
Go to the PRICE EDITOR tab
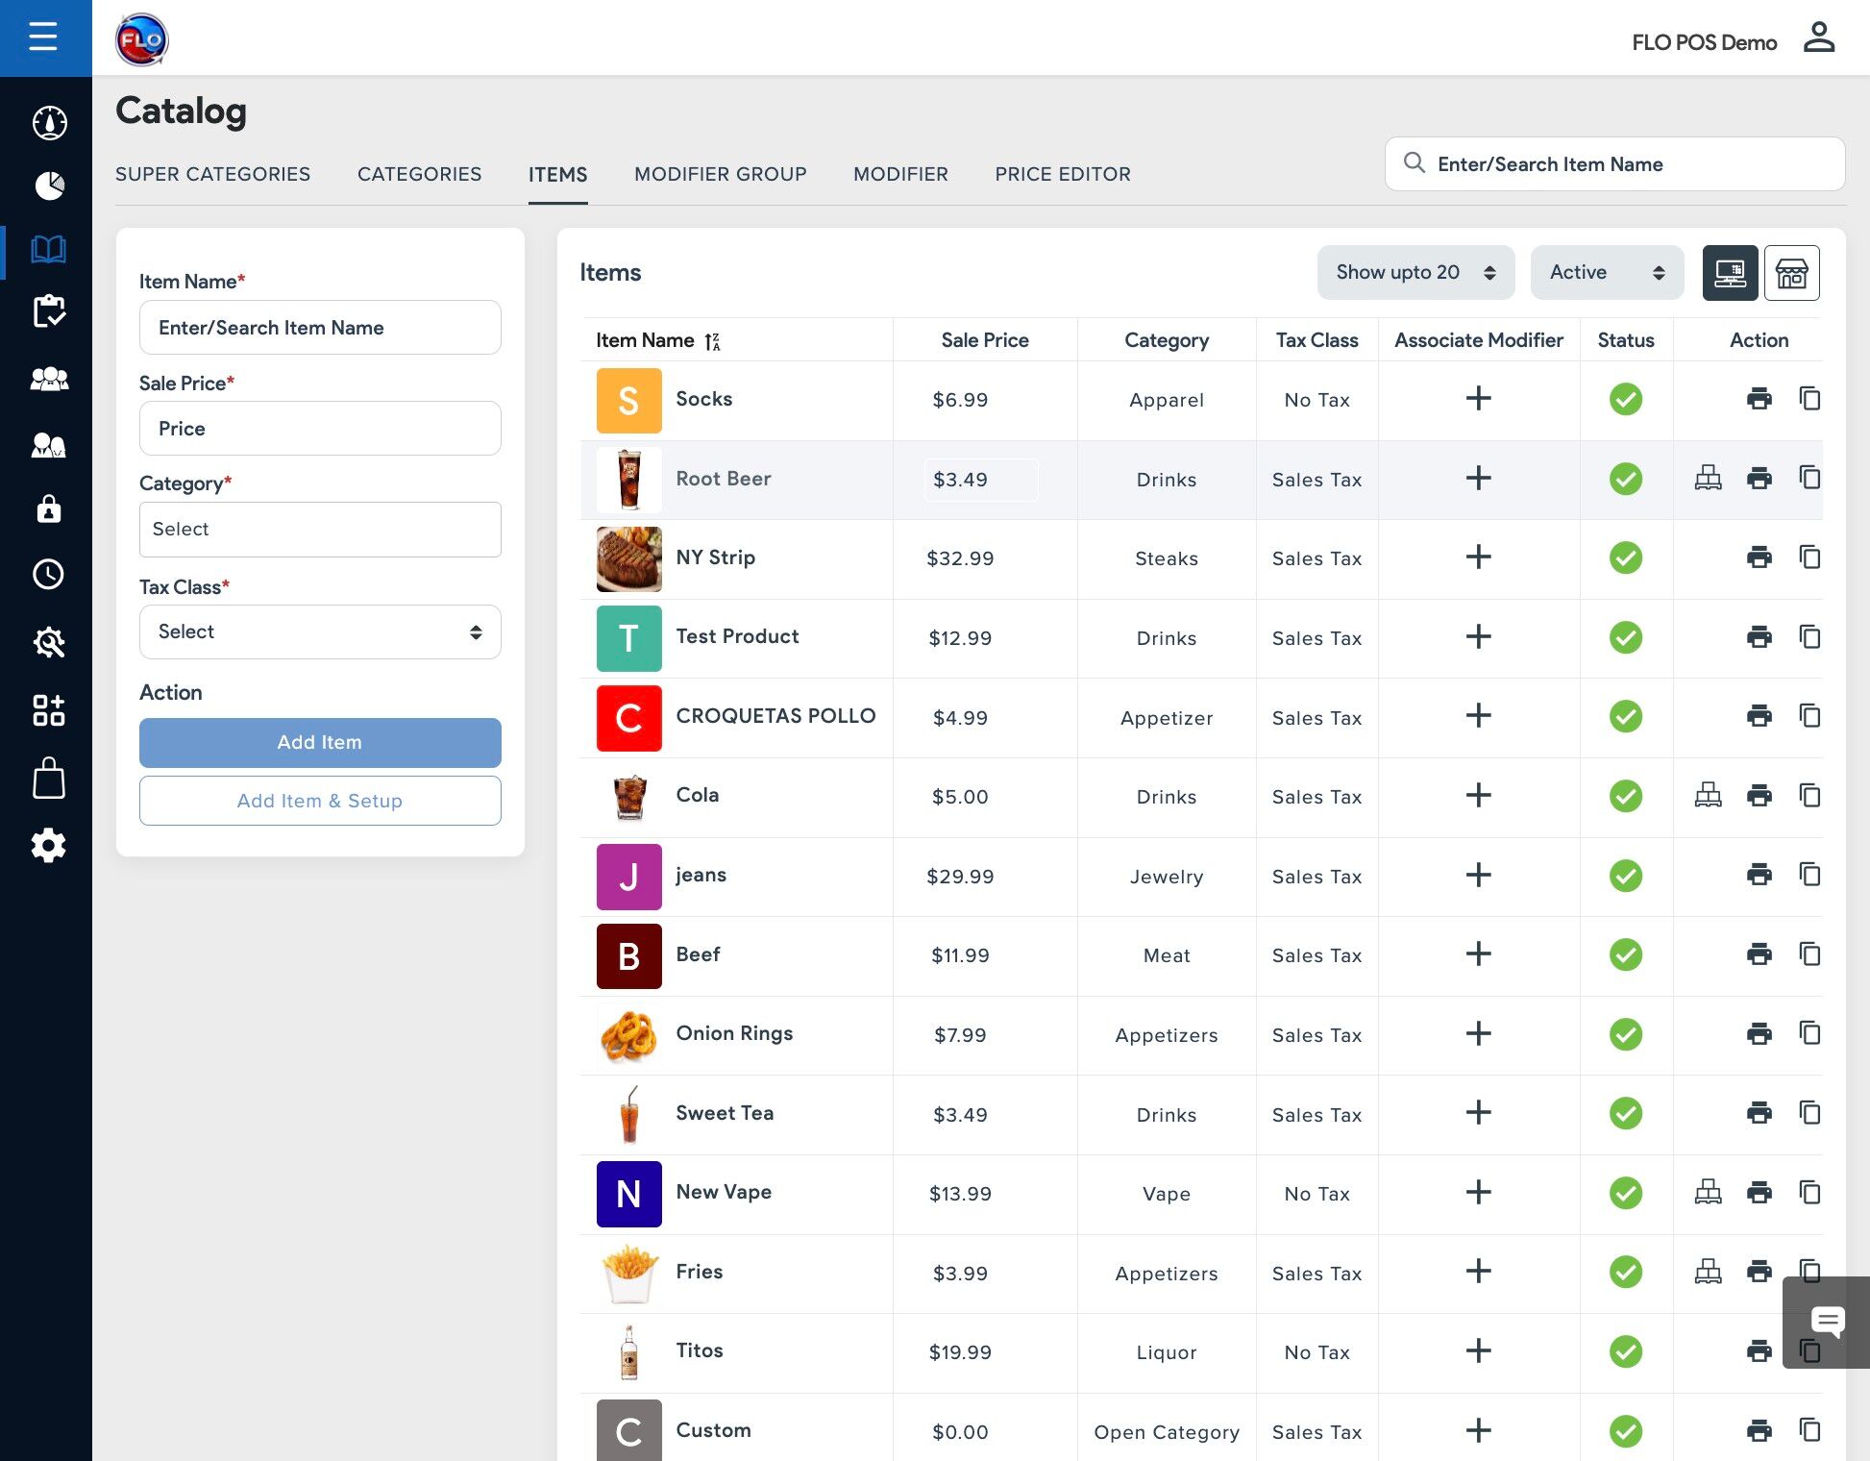tap(1062, 175)
